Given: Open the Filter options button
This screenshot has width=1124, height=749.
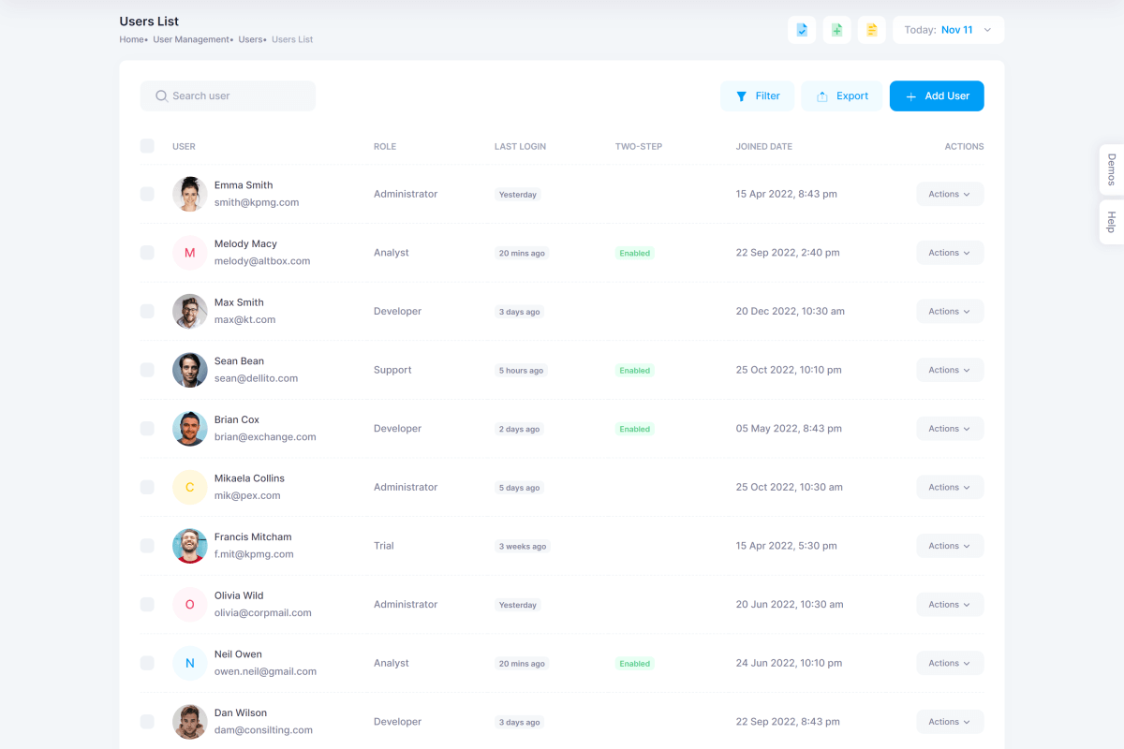Looking at the screenshot, I should (757, 95).
